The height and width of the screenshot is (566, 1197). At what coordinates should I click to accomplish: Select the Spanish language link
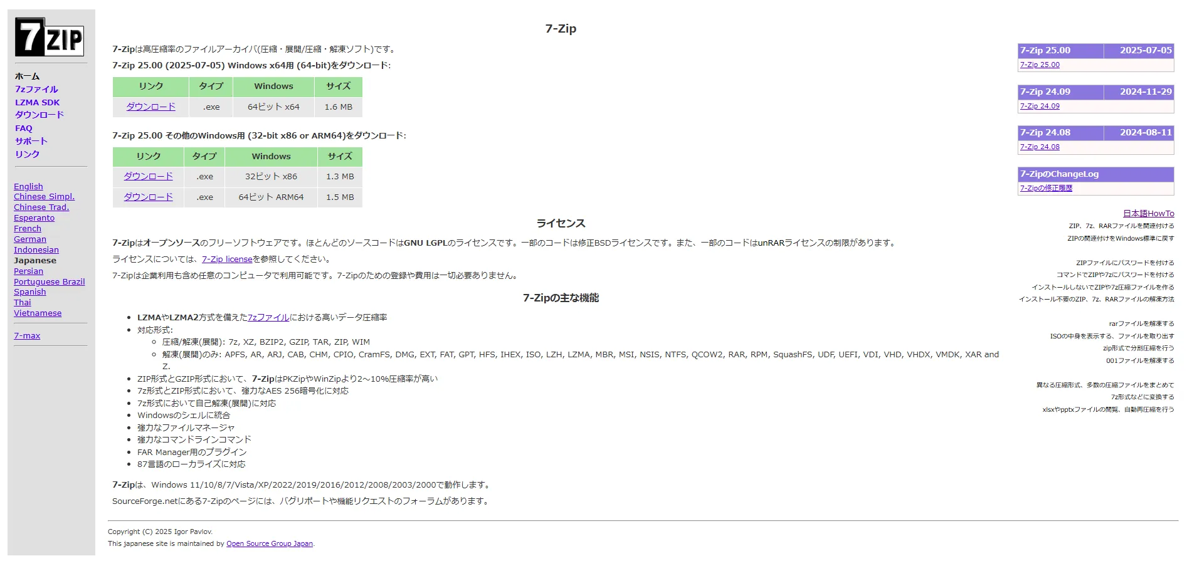tap(30, 291)
